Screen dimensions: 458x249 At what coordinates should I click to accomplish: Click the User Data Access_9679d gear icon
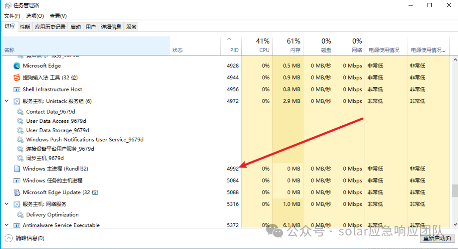point(20,121)
